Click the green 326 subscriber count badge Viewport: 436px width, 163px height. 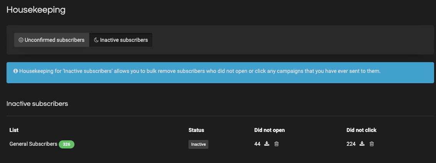[x=66, y=144]
